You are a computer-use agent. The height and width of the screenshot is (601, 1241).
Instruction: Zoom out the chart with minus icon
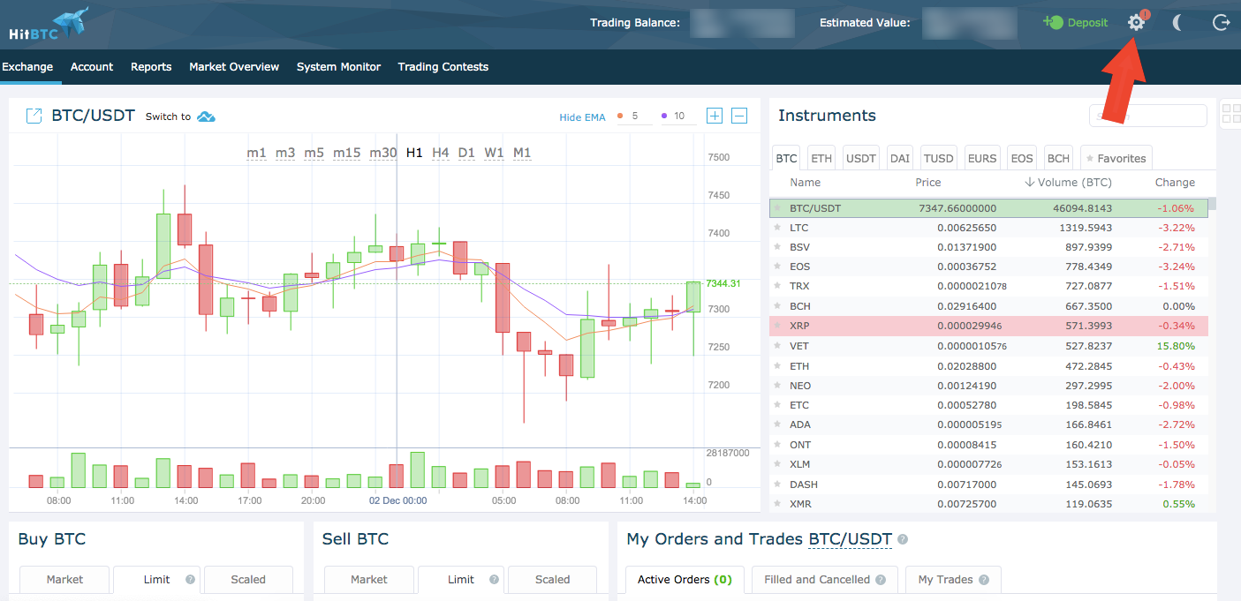(x=739, y=116)
